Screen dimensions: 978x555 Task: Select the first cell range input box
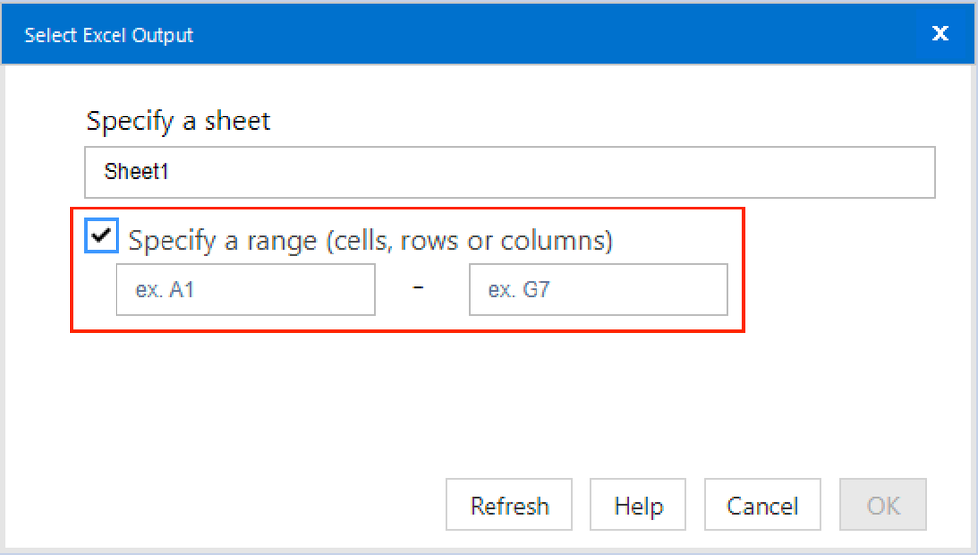point(245,291)
